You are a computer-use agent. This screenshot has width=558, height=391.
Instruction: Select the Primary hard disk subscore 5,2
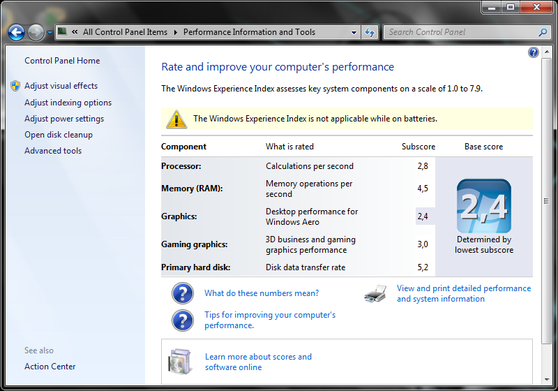(423, 267)
